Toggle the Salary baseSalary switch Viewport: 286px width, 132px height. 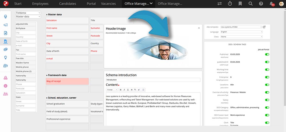click(267, 100)
